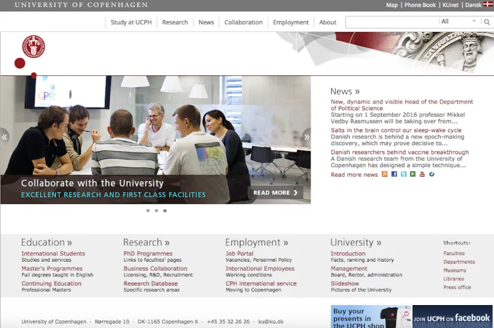This screenshot has height=328, width=494.
Task: Open the Phone Book link
Action: coord(420,5)
